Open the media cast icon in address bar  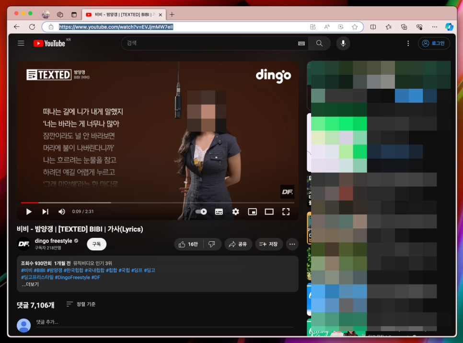pyautogui.click(x=341, y=27)
